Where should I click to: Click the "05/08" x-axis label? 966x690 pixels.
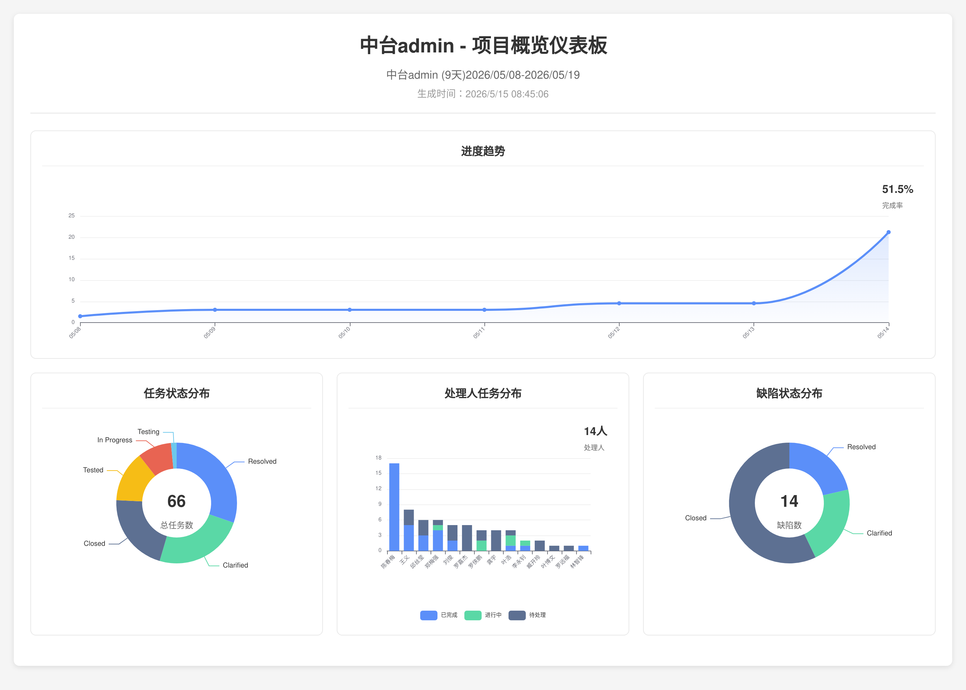[x=74, y=333]
